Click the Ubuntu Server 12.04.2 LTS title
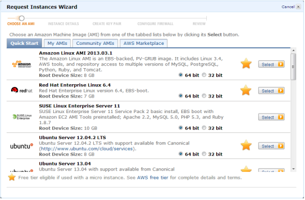Screen dimensions: 305x200 pyautogui.click(x=72, y=137)
